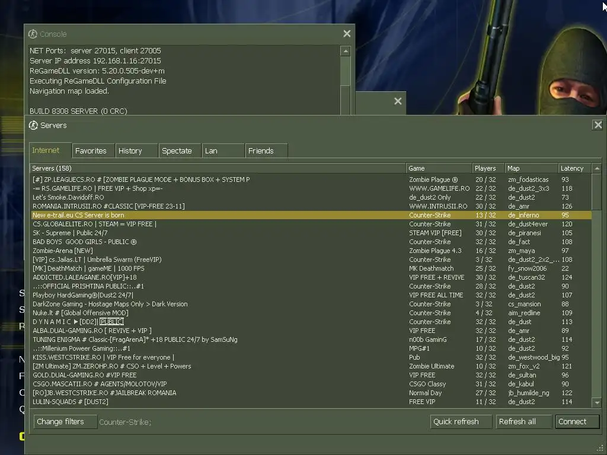Click the Console title icon
Image resolution: width=607 pixels, height=455 pixels.
33,34
